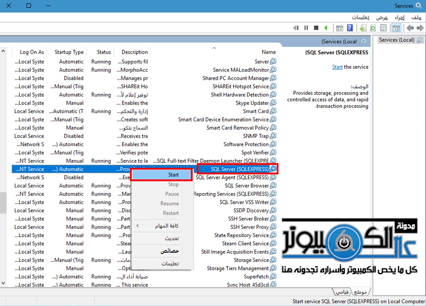Select Services (Local) in the console tree
The height and width of the screenshot is (306, 426).
pos(401,40)
